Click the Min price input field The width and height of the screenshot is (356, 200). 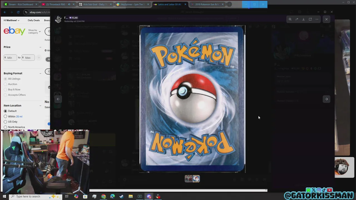pos(10,57)
